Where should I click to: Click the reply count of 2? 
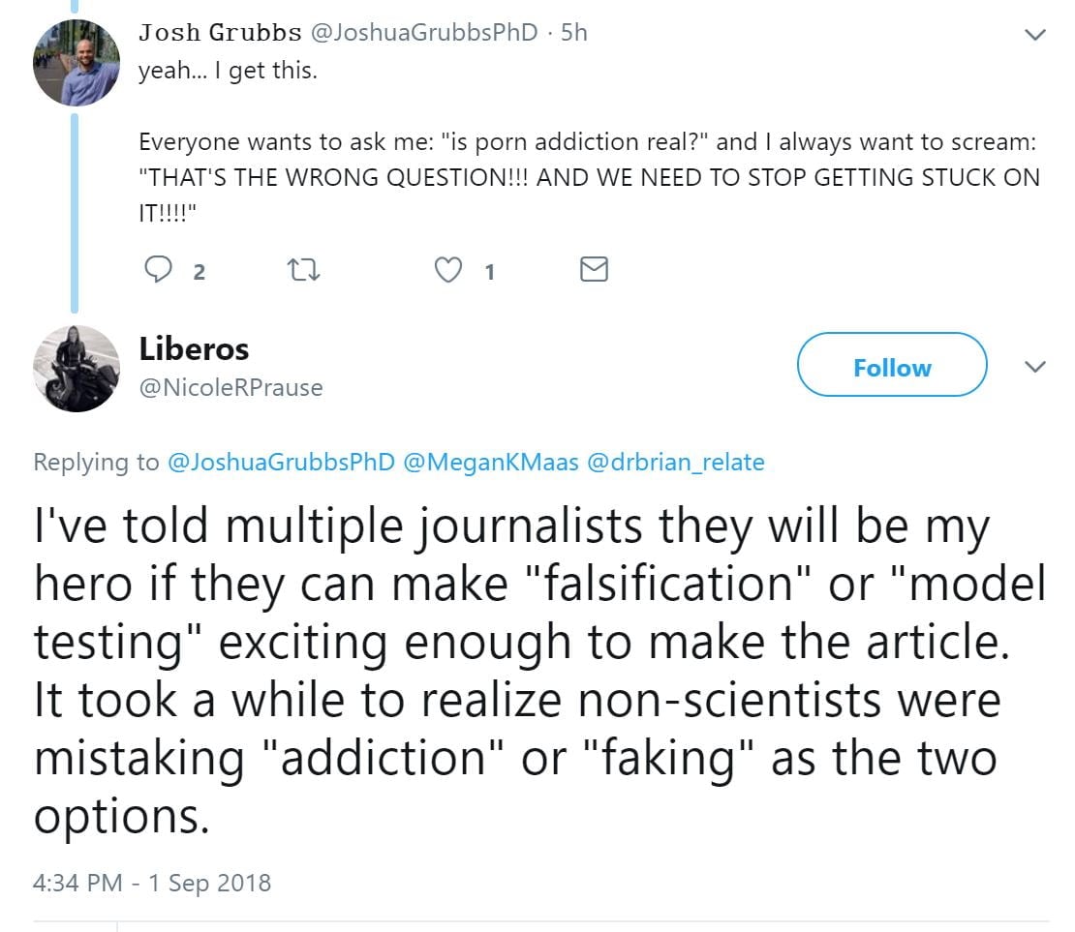click(x=199, y=272)
